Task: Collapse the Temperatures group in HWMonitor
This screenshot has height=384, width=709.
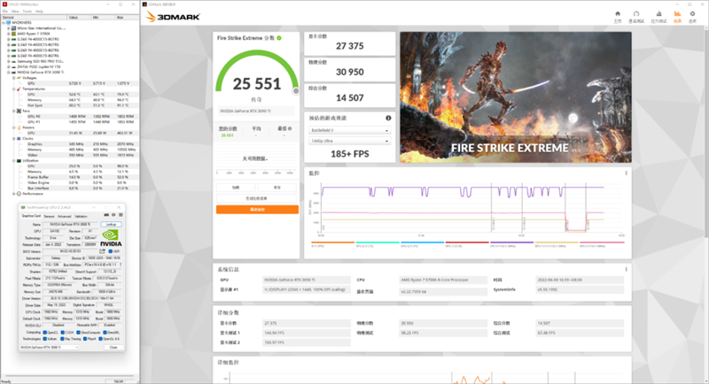Action: pos(13,88)
